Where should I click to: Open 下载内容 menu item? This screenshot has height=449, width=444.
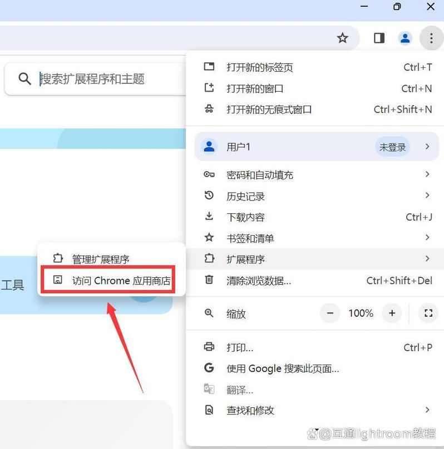coord(315,217)
